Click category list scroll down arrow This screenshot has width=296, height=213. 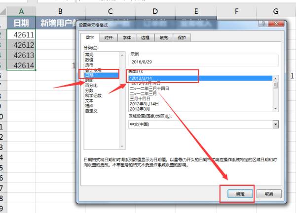pos(122,146)
